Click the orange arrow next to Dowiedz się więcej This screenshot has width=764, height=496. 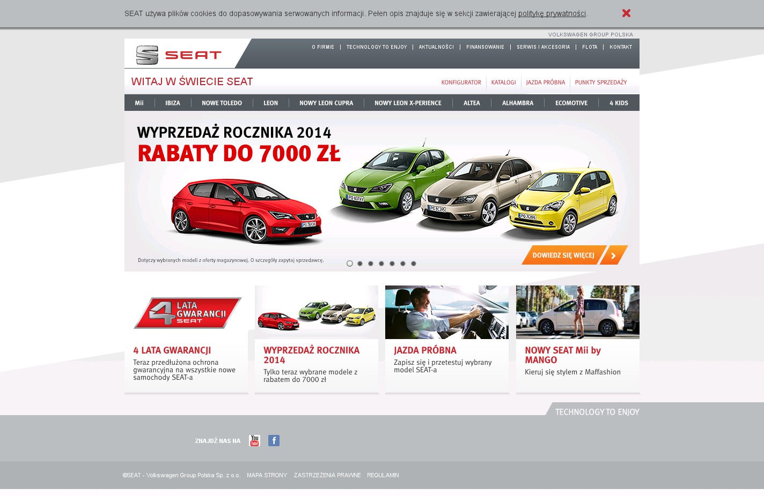click(x=614, y=255)
